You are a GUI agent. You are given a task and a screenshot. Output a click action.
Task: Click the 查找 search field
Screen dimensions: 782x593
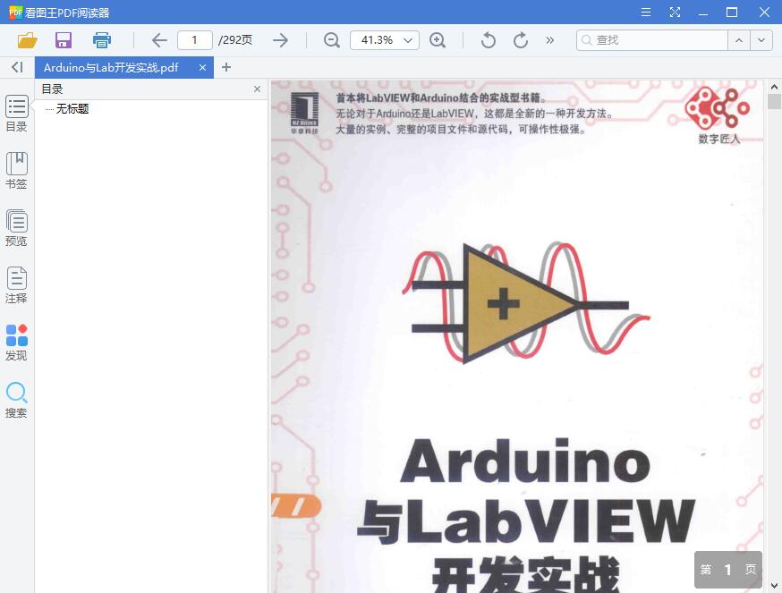[x=652, y=40]
